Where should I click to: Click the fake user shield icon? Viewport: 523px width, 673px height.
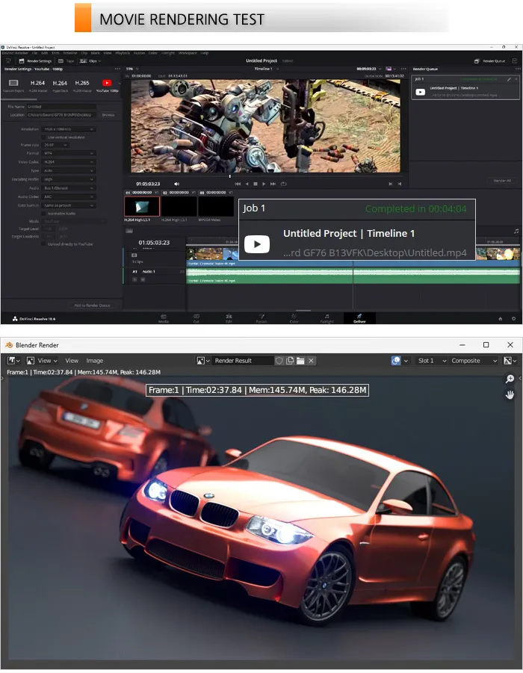tap(279, 361)
